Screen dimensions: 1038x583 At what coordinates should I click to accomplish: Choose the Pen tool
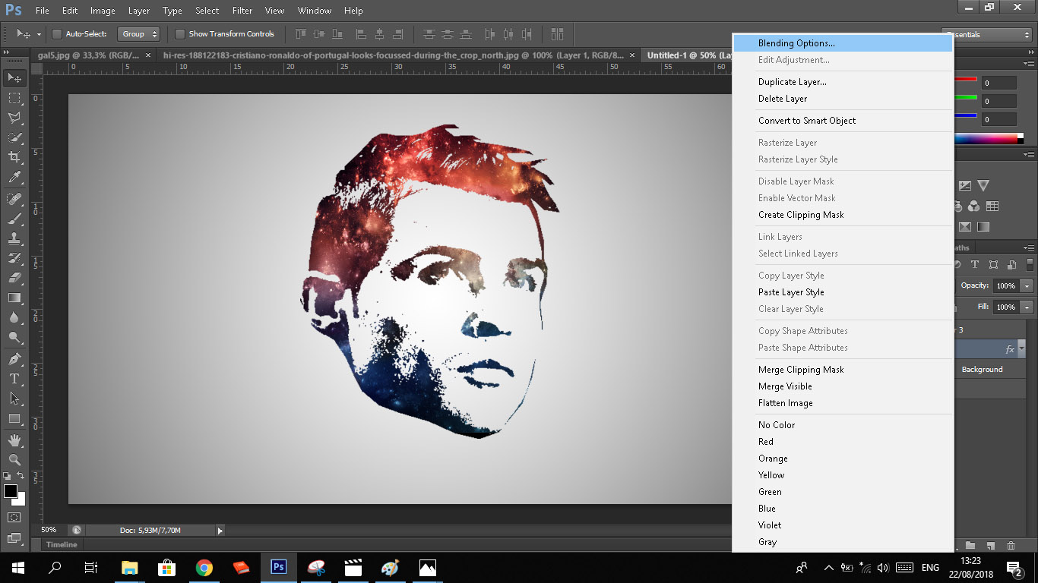click(14, 358)
